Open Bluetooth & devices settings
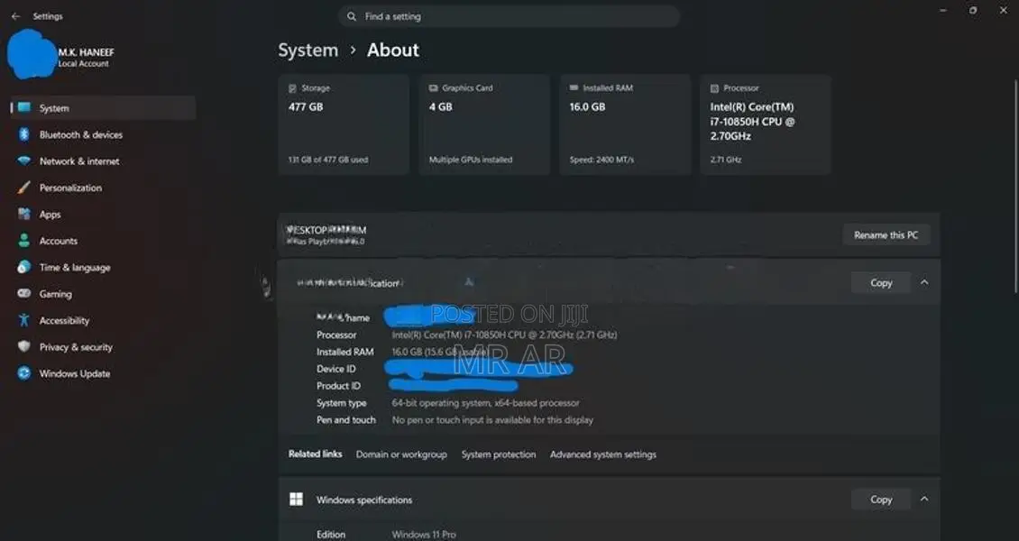This screenshot has height=541, width=1019. click(80, 135)
